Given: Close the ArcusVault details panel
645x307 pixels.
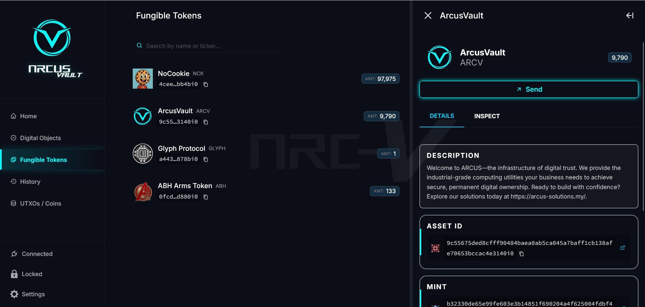Looking at the screenshot, I should click(x=428, y=16).
